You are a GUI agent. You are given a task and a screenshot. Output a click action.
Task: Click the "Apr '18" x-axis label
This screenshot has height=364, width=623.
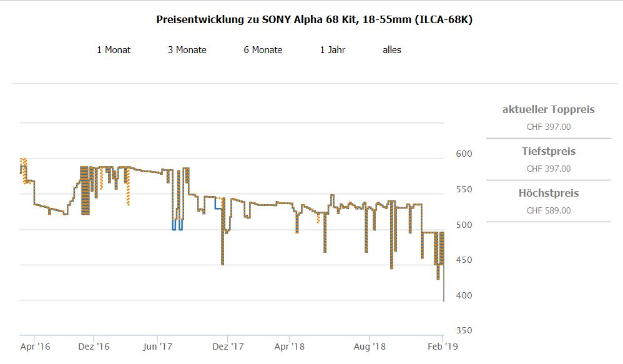coord(290,346)
